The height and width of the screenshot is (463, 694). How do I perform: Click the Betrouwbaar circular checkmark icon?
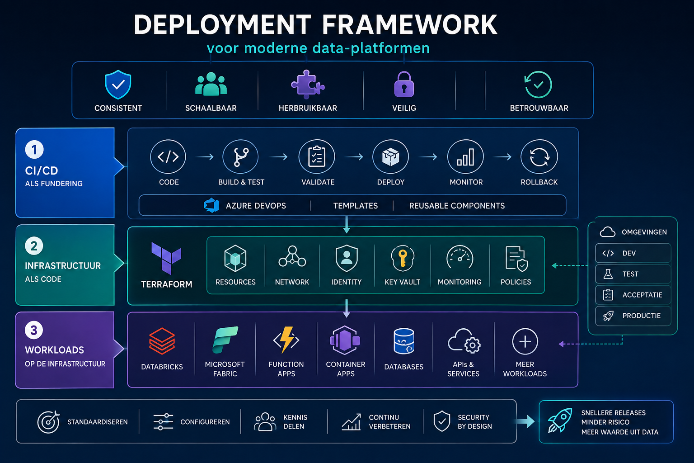[x=538, y=85]
